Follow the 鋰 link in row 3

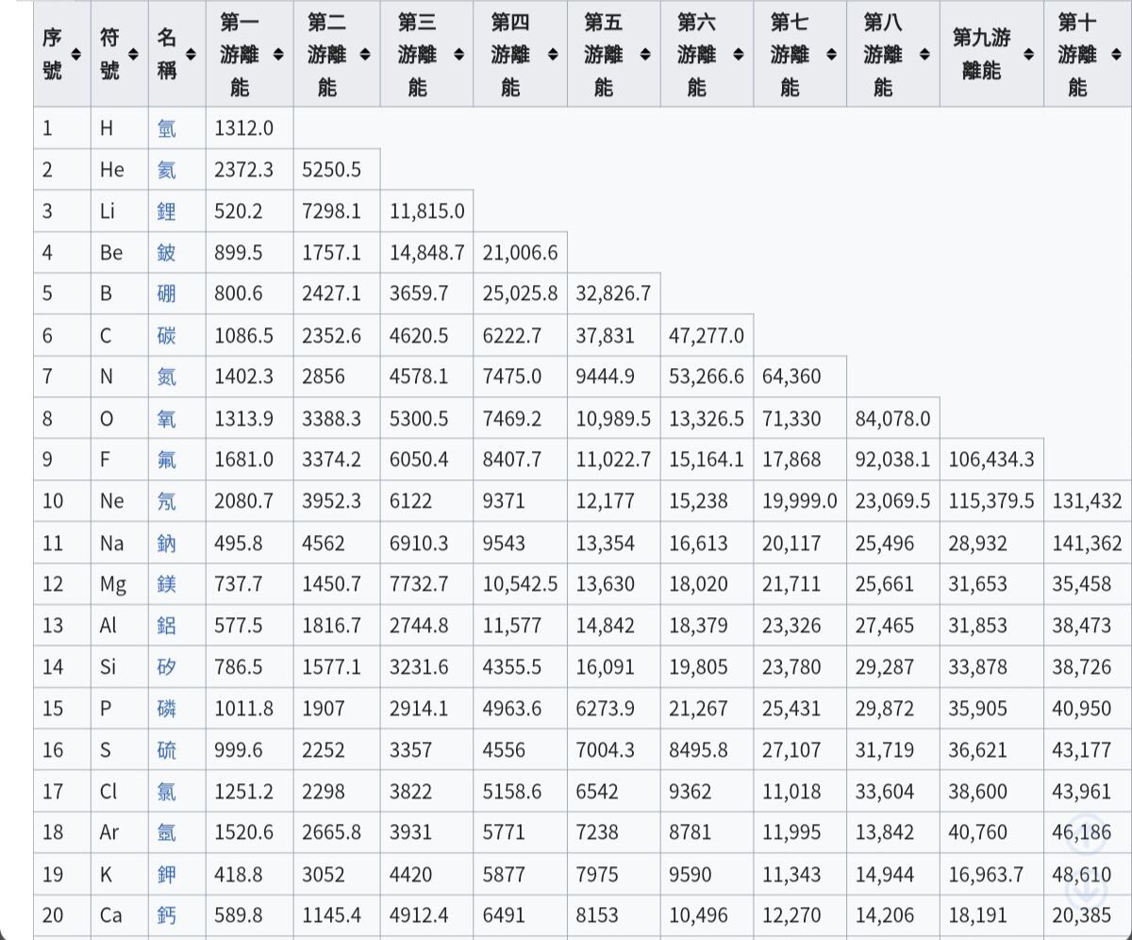tap(167, 211)
